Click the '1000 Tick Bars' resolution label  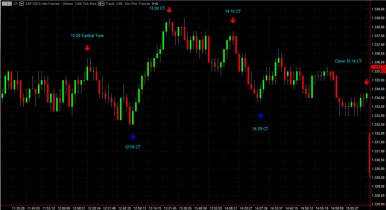point(85,4)
